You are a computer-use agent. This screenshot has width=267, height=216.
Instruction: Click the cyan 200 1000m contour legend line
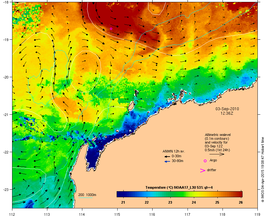point(86,198)
